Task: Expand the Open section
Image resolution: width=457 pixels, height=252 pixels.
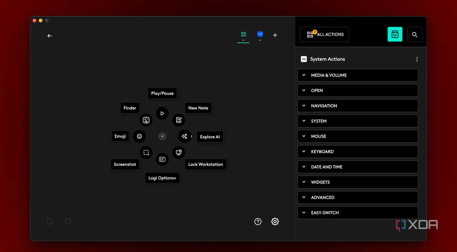Action: click(x=358, y=91)
